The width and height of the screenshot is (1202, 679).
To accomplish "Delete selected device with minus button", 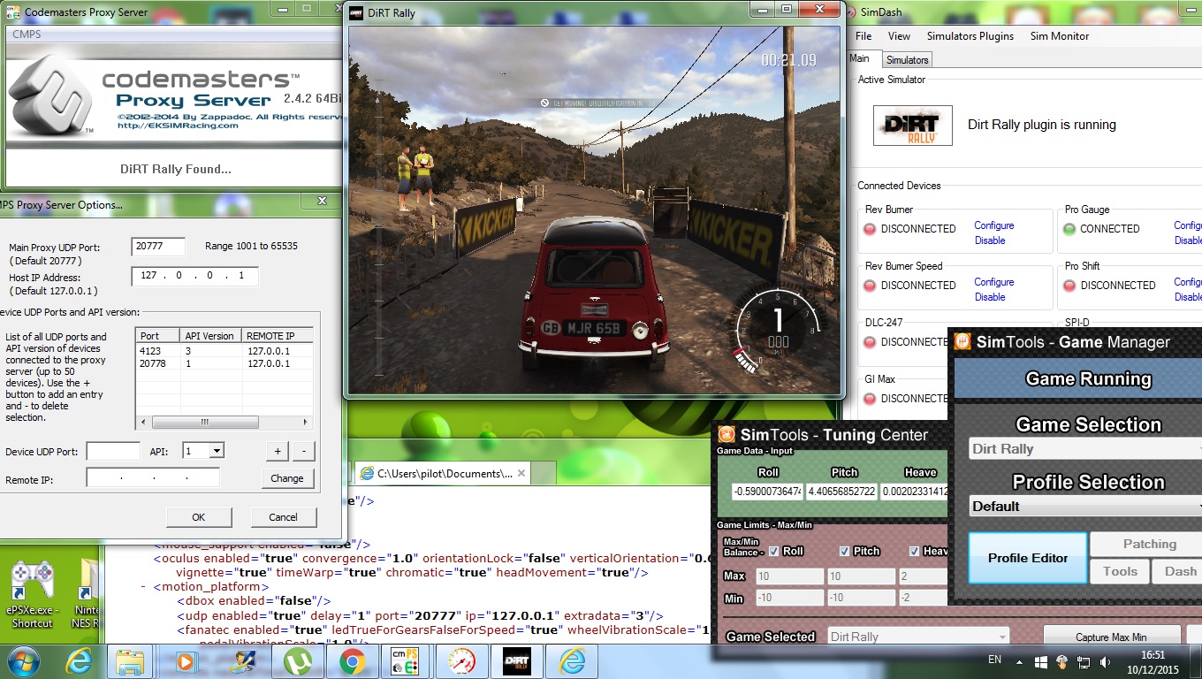I will 303,451.
